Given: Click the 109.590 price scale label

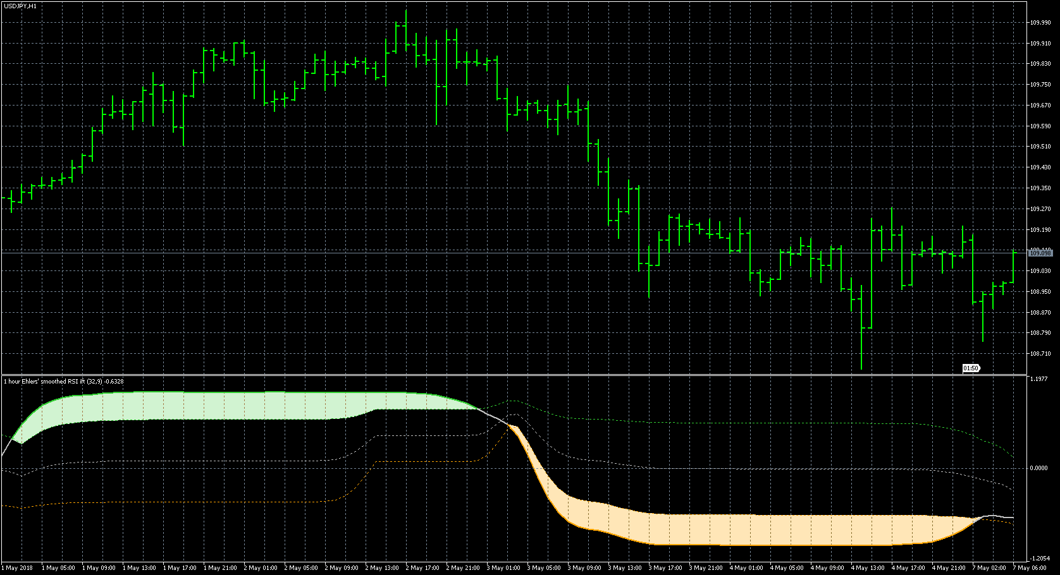Looking at the screenshot, I should tap(1040, 126).
